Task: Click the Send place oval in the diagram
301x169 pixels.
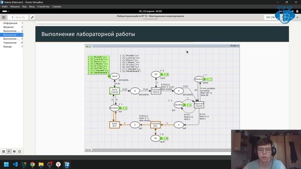Action: click(x=115, y=76)
